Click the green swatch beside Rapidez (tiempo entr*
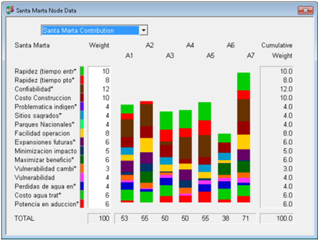This screenshot has width=318, height=240. pyautogui.click(x=82, y=70)
